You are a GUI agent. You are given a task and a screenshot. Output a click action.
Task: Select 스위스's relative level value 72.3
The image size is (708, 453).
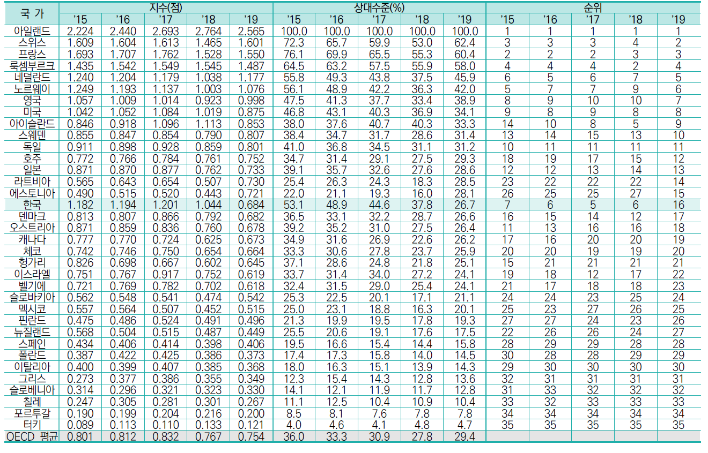293,42
